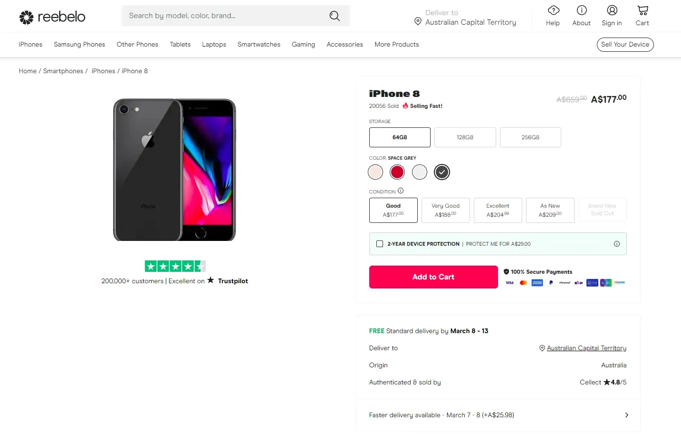
Task: Click the device protection info icon
Action: click(x=617, y=244)
